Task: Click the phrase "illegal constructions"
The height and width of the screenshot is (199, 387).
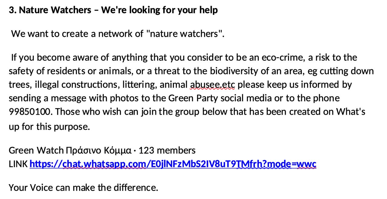Action: pos(77,84)
